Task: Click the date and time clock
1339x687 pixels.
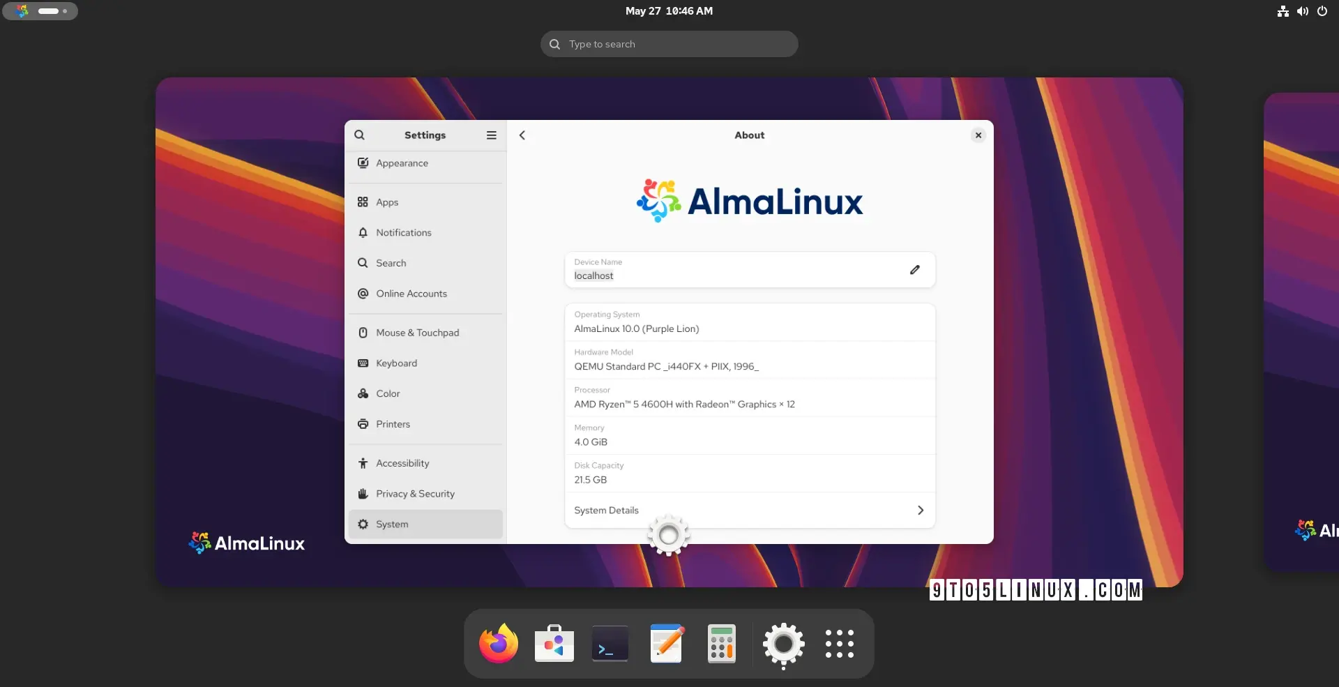Action: (669, 11)
